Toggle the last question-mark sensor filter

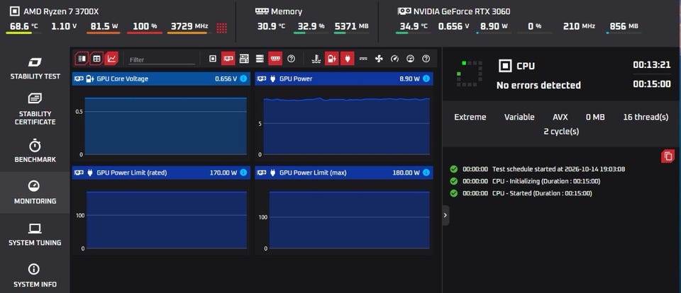426,58
